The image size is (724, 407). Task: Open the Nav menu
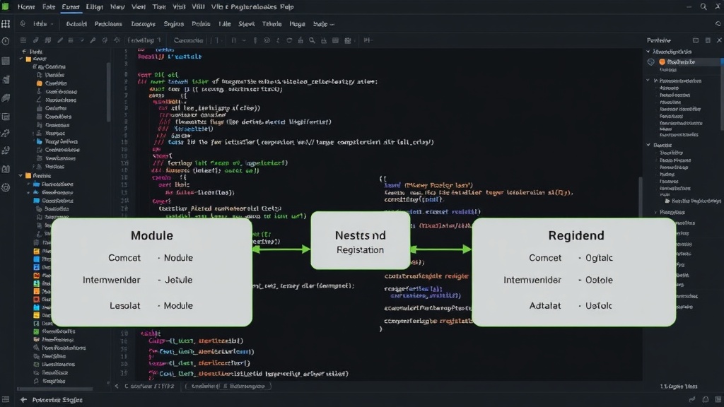[117, 7]
